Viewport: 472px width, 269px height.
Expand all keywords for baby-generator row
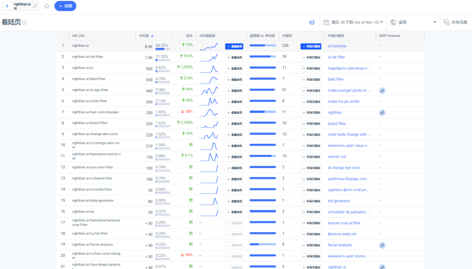click(x=311, y=201)
